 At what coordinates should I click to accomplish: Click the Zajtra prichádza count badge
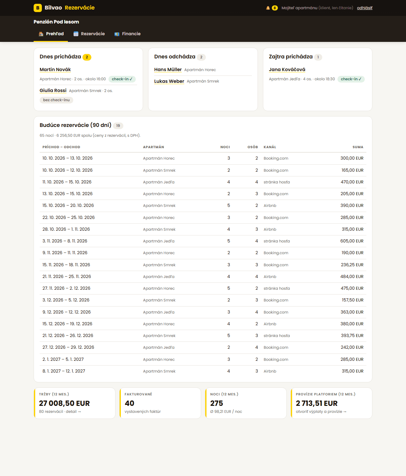(x=318, y=57)
